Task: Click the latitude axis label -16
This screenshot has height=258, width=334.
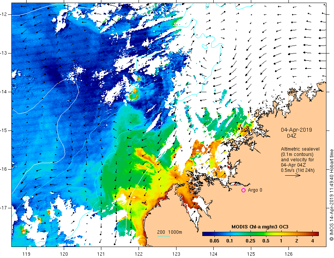Action: 4,169
